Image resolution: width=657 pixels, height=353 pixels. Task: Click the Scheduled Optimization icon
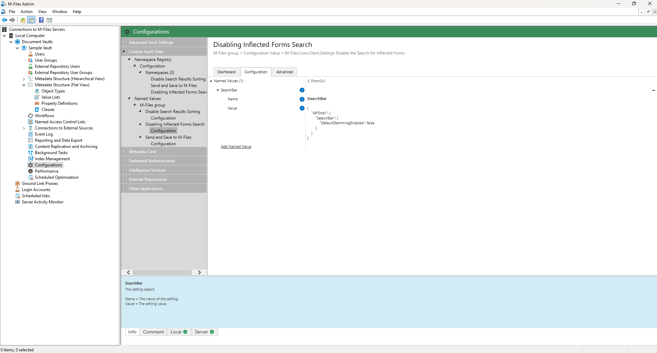click(x=31, y=177)
